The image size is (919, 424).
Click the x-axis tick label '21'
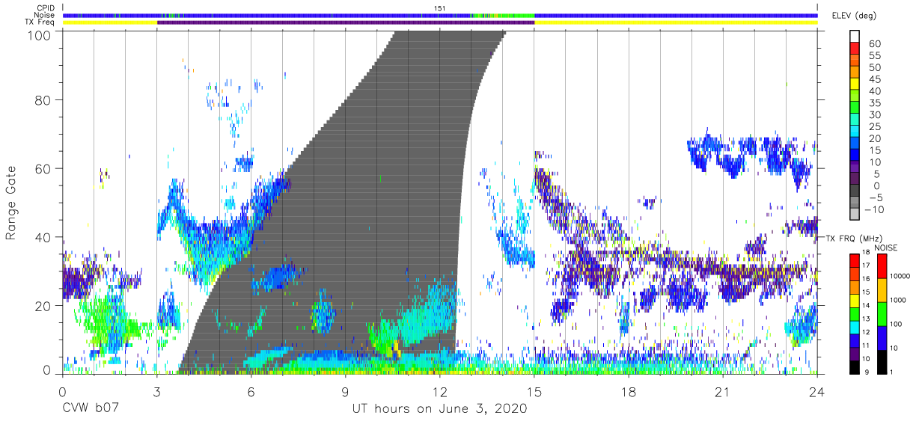click(722, 392)
